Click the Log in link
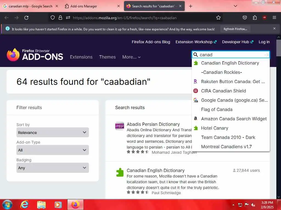Screen dimensions: 281x210 click(264, 42)
